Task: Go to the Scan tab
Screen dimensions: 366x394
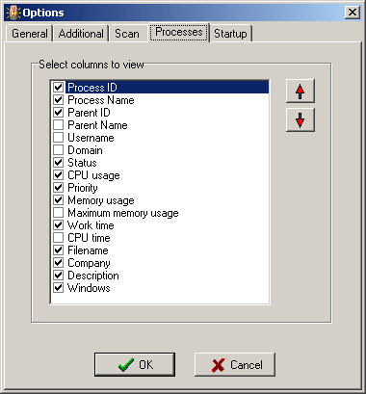Action: [x=127, y=34]
